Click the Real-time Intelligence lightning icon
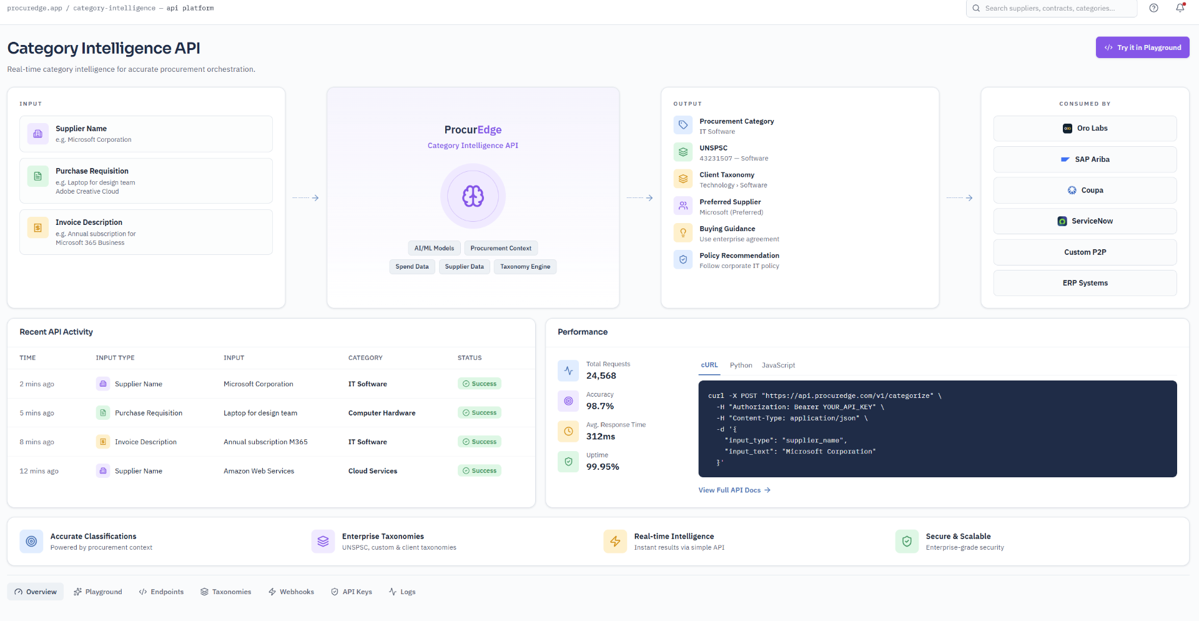Screen dimensions: 1199x621 pyautogui.click(x=615, y=541)
